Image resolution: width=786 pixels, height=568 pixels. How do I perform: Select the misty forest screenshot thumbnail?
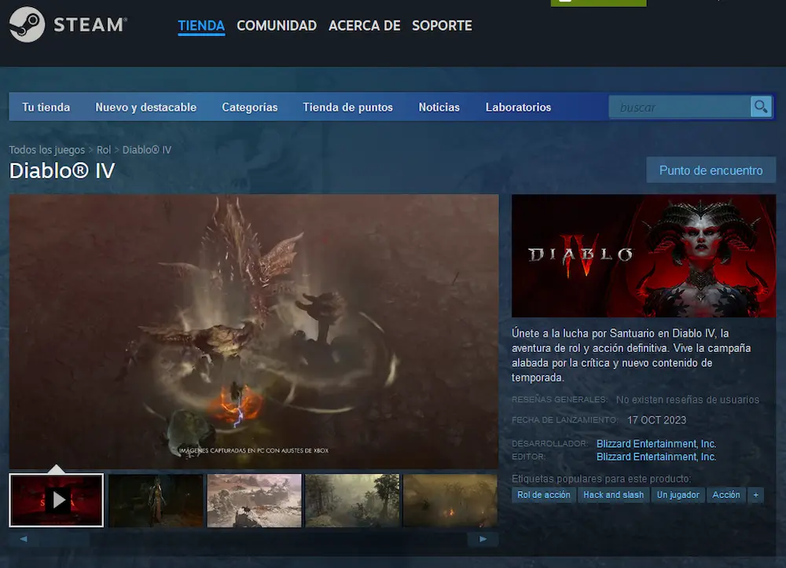pos(352,500)
